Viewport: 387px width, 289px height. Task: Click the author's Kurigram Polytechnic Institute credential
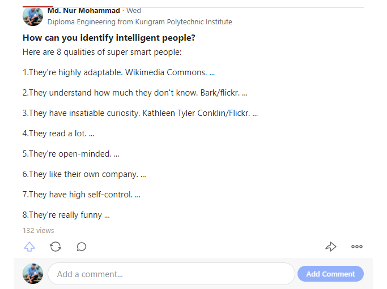pyautogui.click(x=139, y=22)
